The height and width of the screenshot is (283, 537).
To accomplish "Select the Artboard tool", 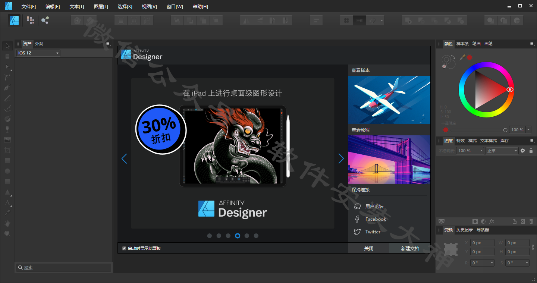I will tap(7, 56).
